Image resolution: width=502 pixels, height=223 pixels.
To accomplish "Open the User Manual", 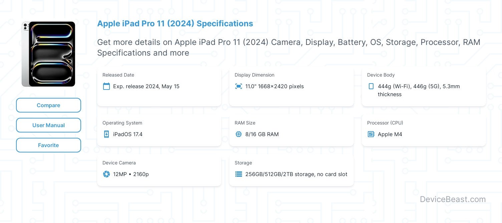I will click(48, 125).
